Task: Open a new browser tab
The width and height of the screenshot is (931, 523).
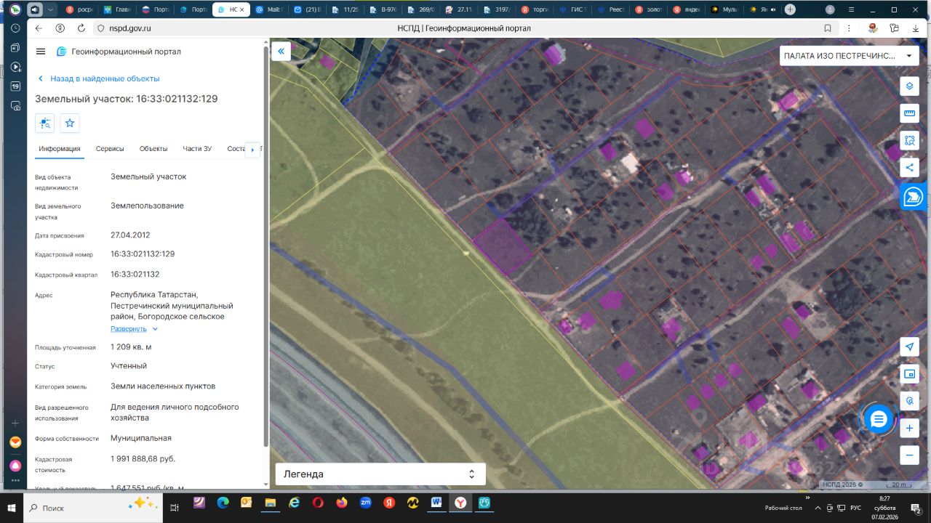Action: [x=790, y=9]
